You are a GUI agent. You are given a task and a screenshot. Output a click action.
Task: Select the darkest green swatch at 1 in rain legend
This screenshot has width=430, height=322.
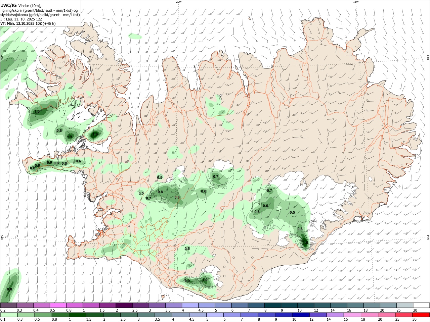point(77,315)
